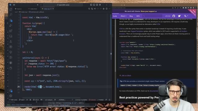Viewport: 198px width, 111px height.
Task: Toggle the secondary sidebar layout icon
Action: 97,5
